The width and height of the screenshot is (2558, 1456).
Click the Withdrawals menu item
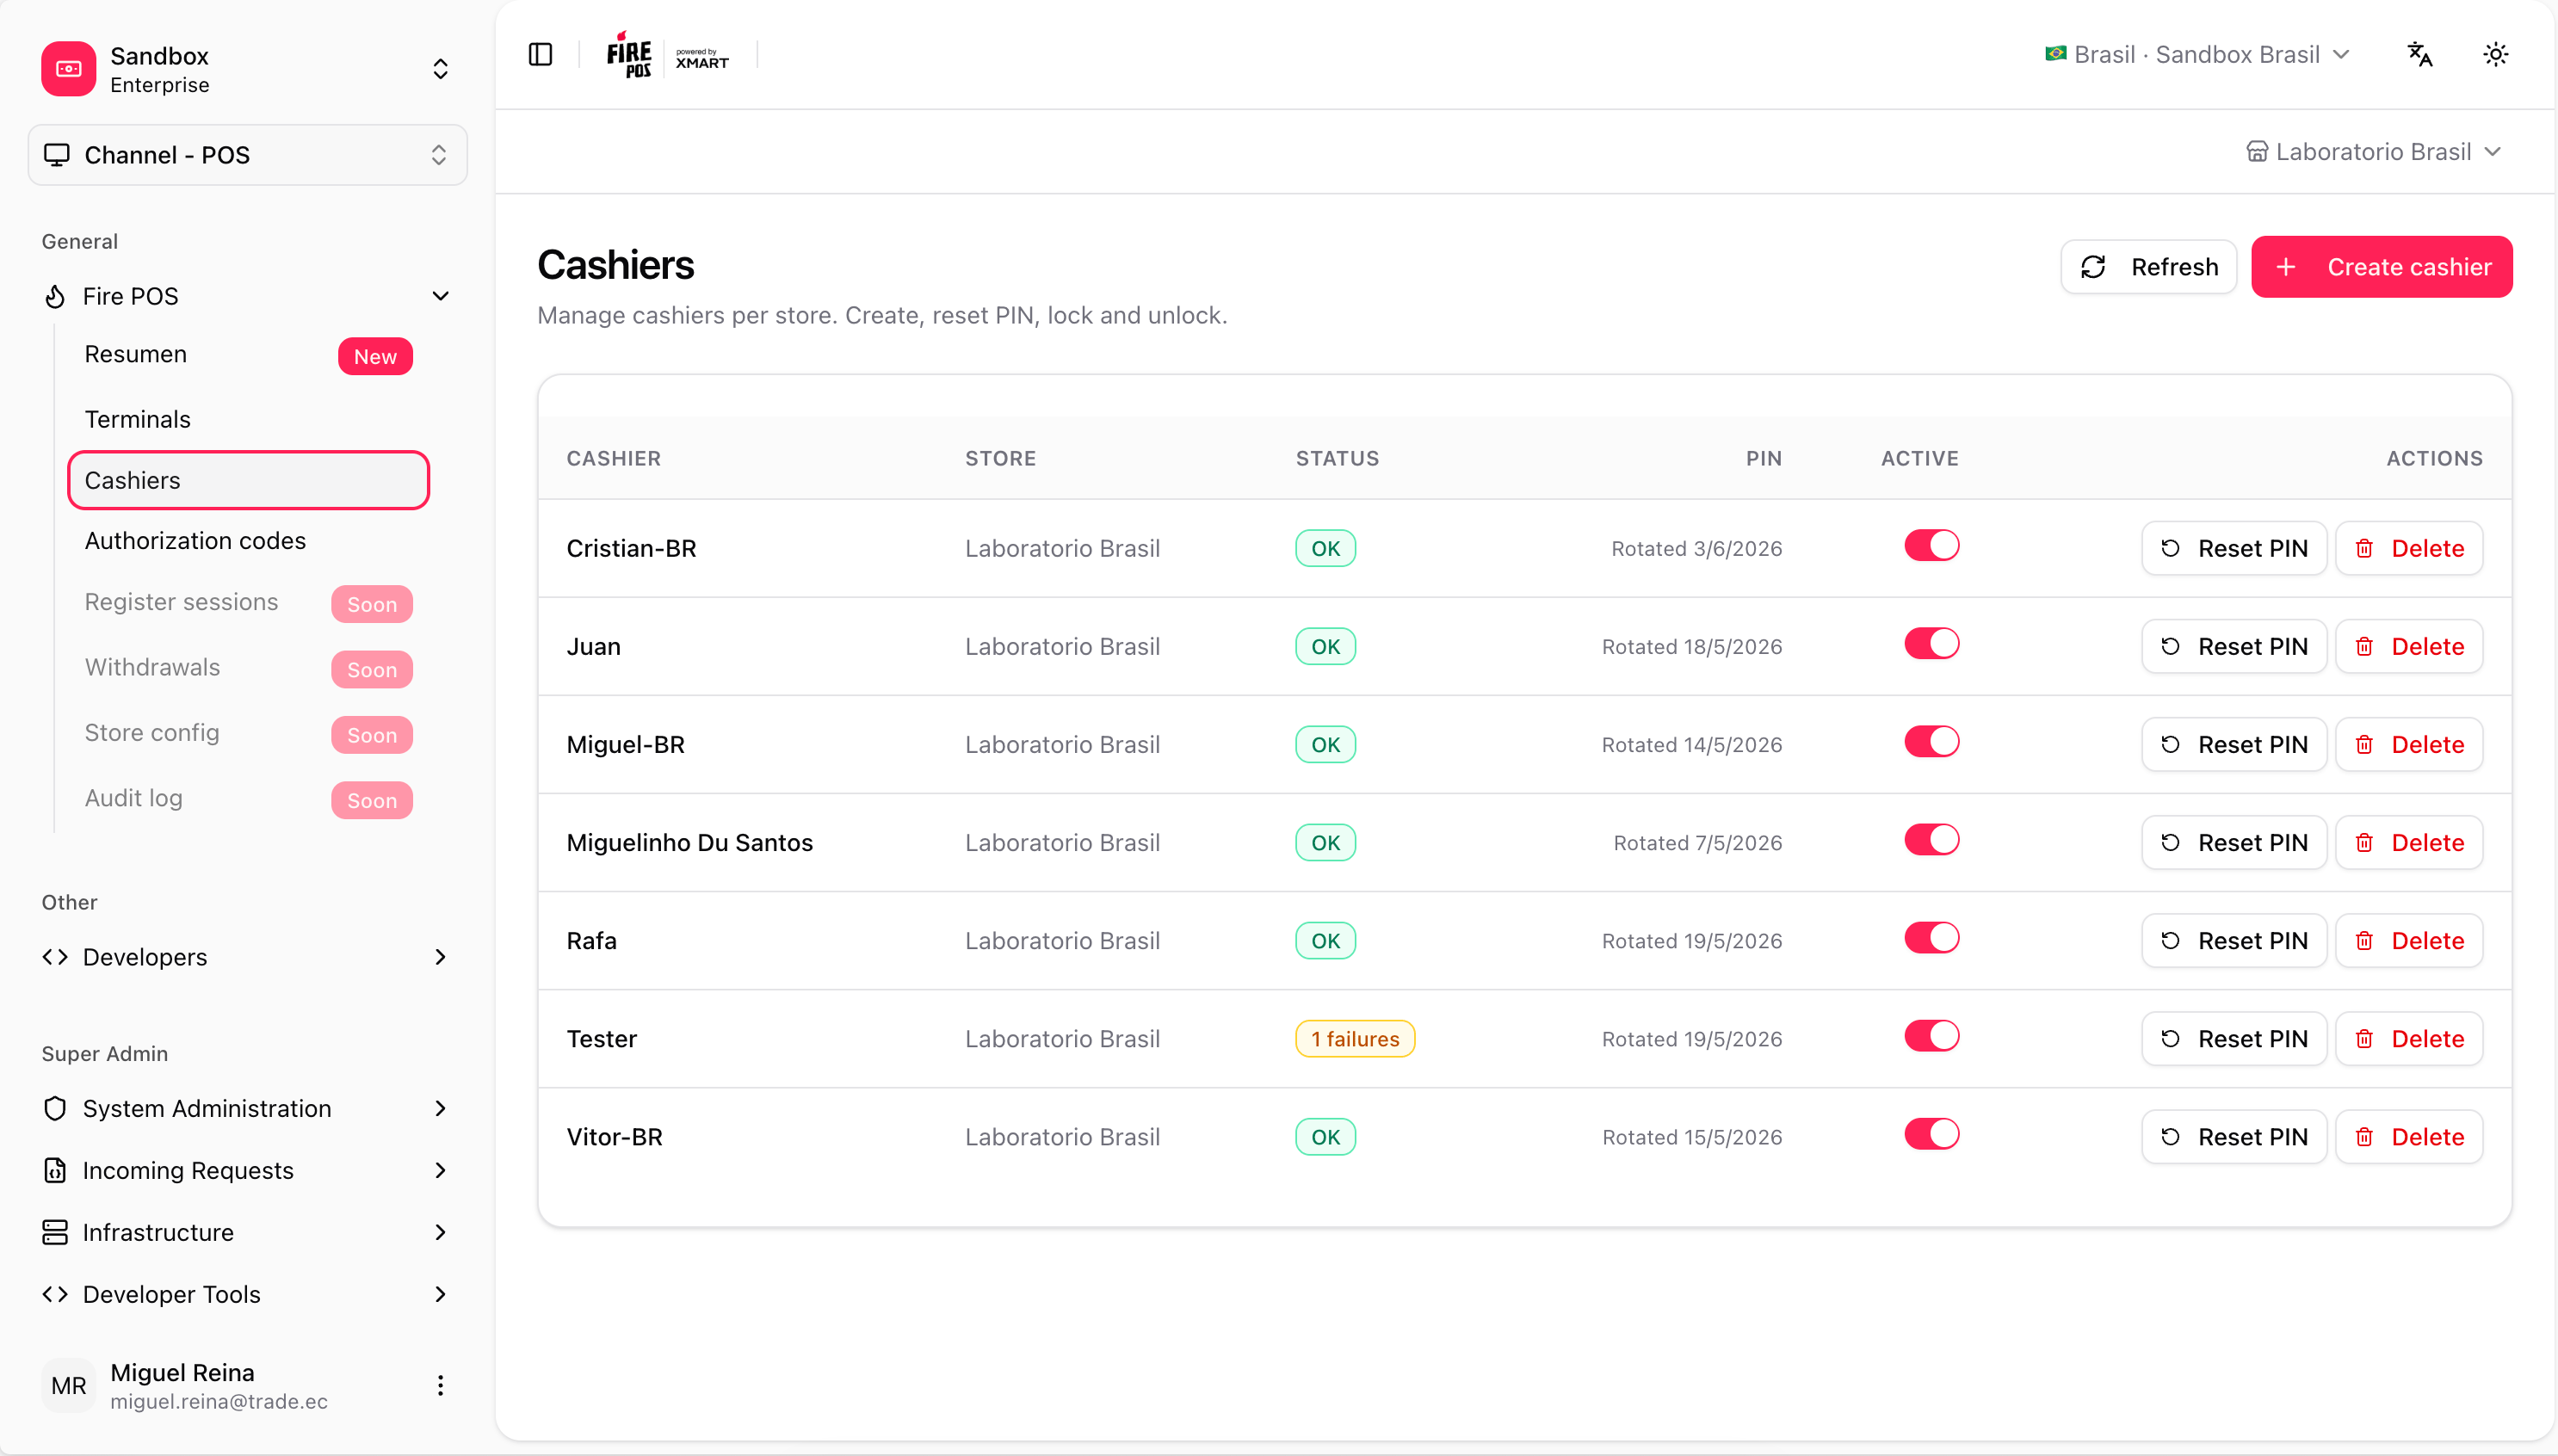coord(248,668)
